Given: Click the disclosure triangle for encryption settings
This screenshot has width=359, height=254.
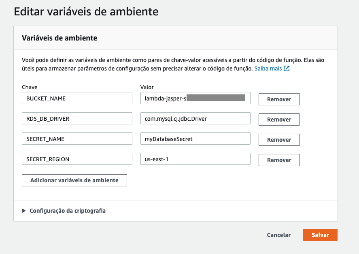Looking at the screenshot, I should pos(24,211).
